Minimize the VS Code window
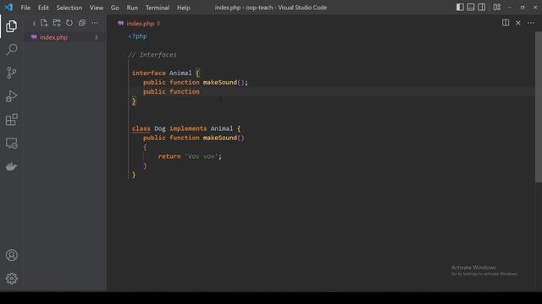 510,8
